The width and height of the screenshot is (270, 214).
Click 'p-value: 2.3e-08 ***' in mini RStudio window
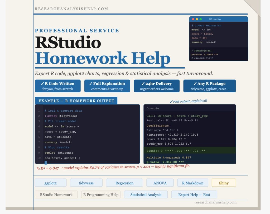[205, 54]
